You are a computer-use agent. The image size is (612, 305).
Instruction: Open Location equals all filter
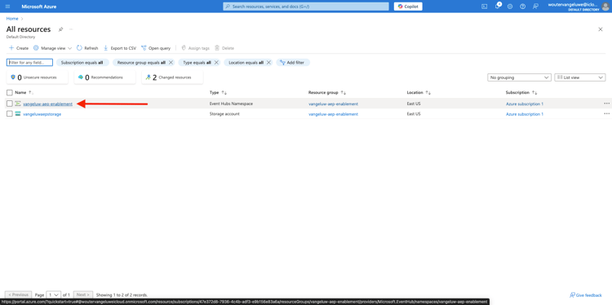[x=246, y=63]
